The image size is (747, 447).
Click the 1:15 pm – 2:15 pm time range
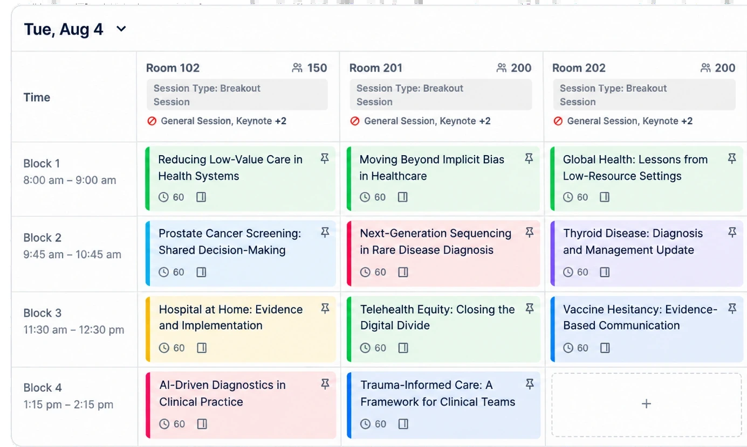pos(68,405)
